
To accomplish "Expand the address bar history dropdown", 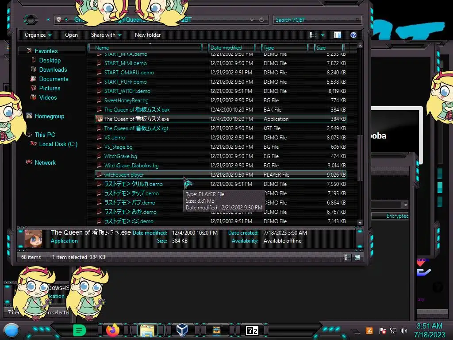I will coord(252,19).
